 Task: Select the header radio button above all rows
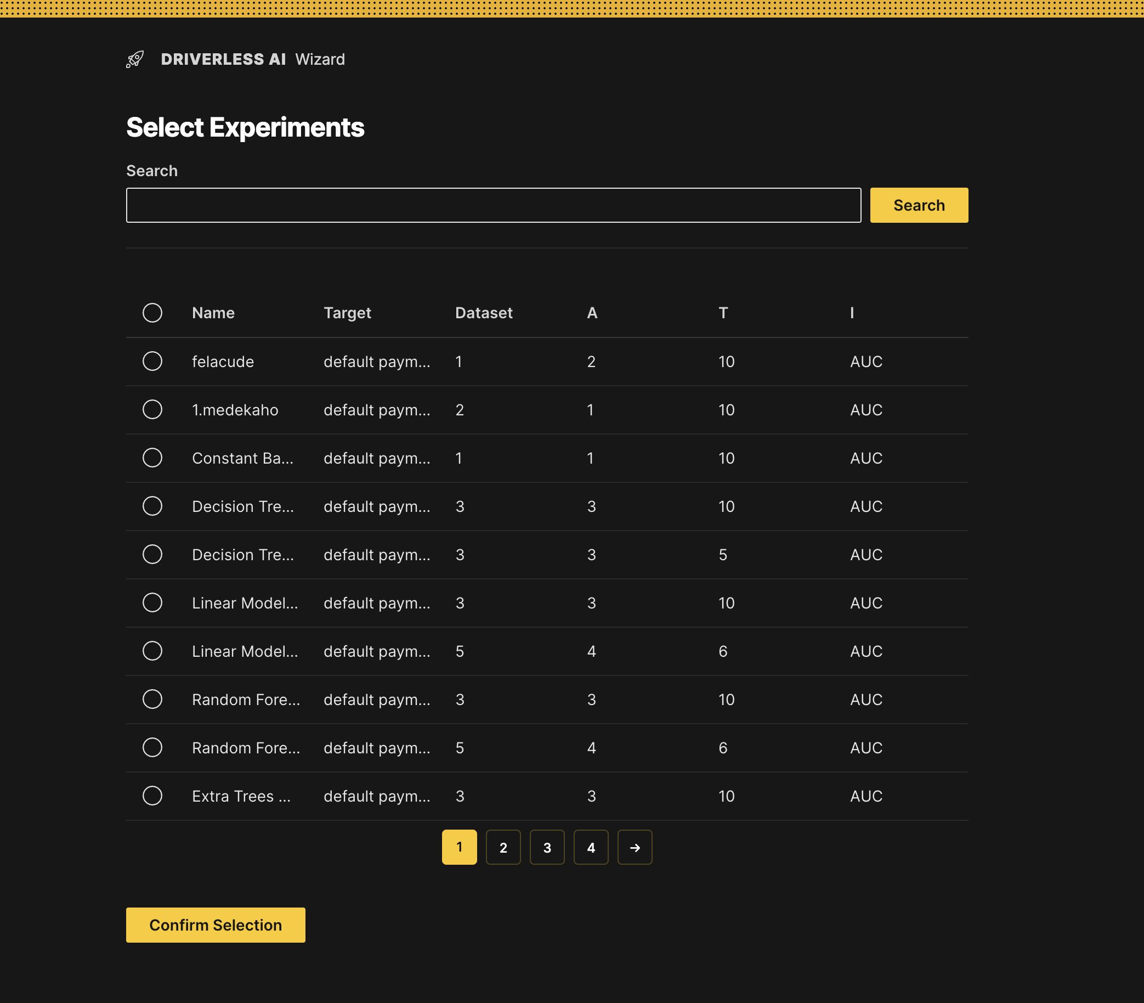pyautogui.click(x=152, y=313)
